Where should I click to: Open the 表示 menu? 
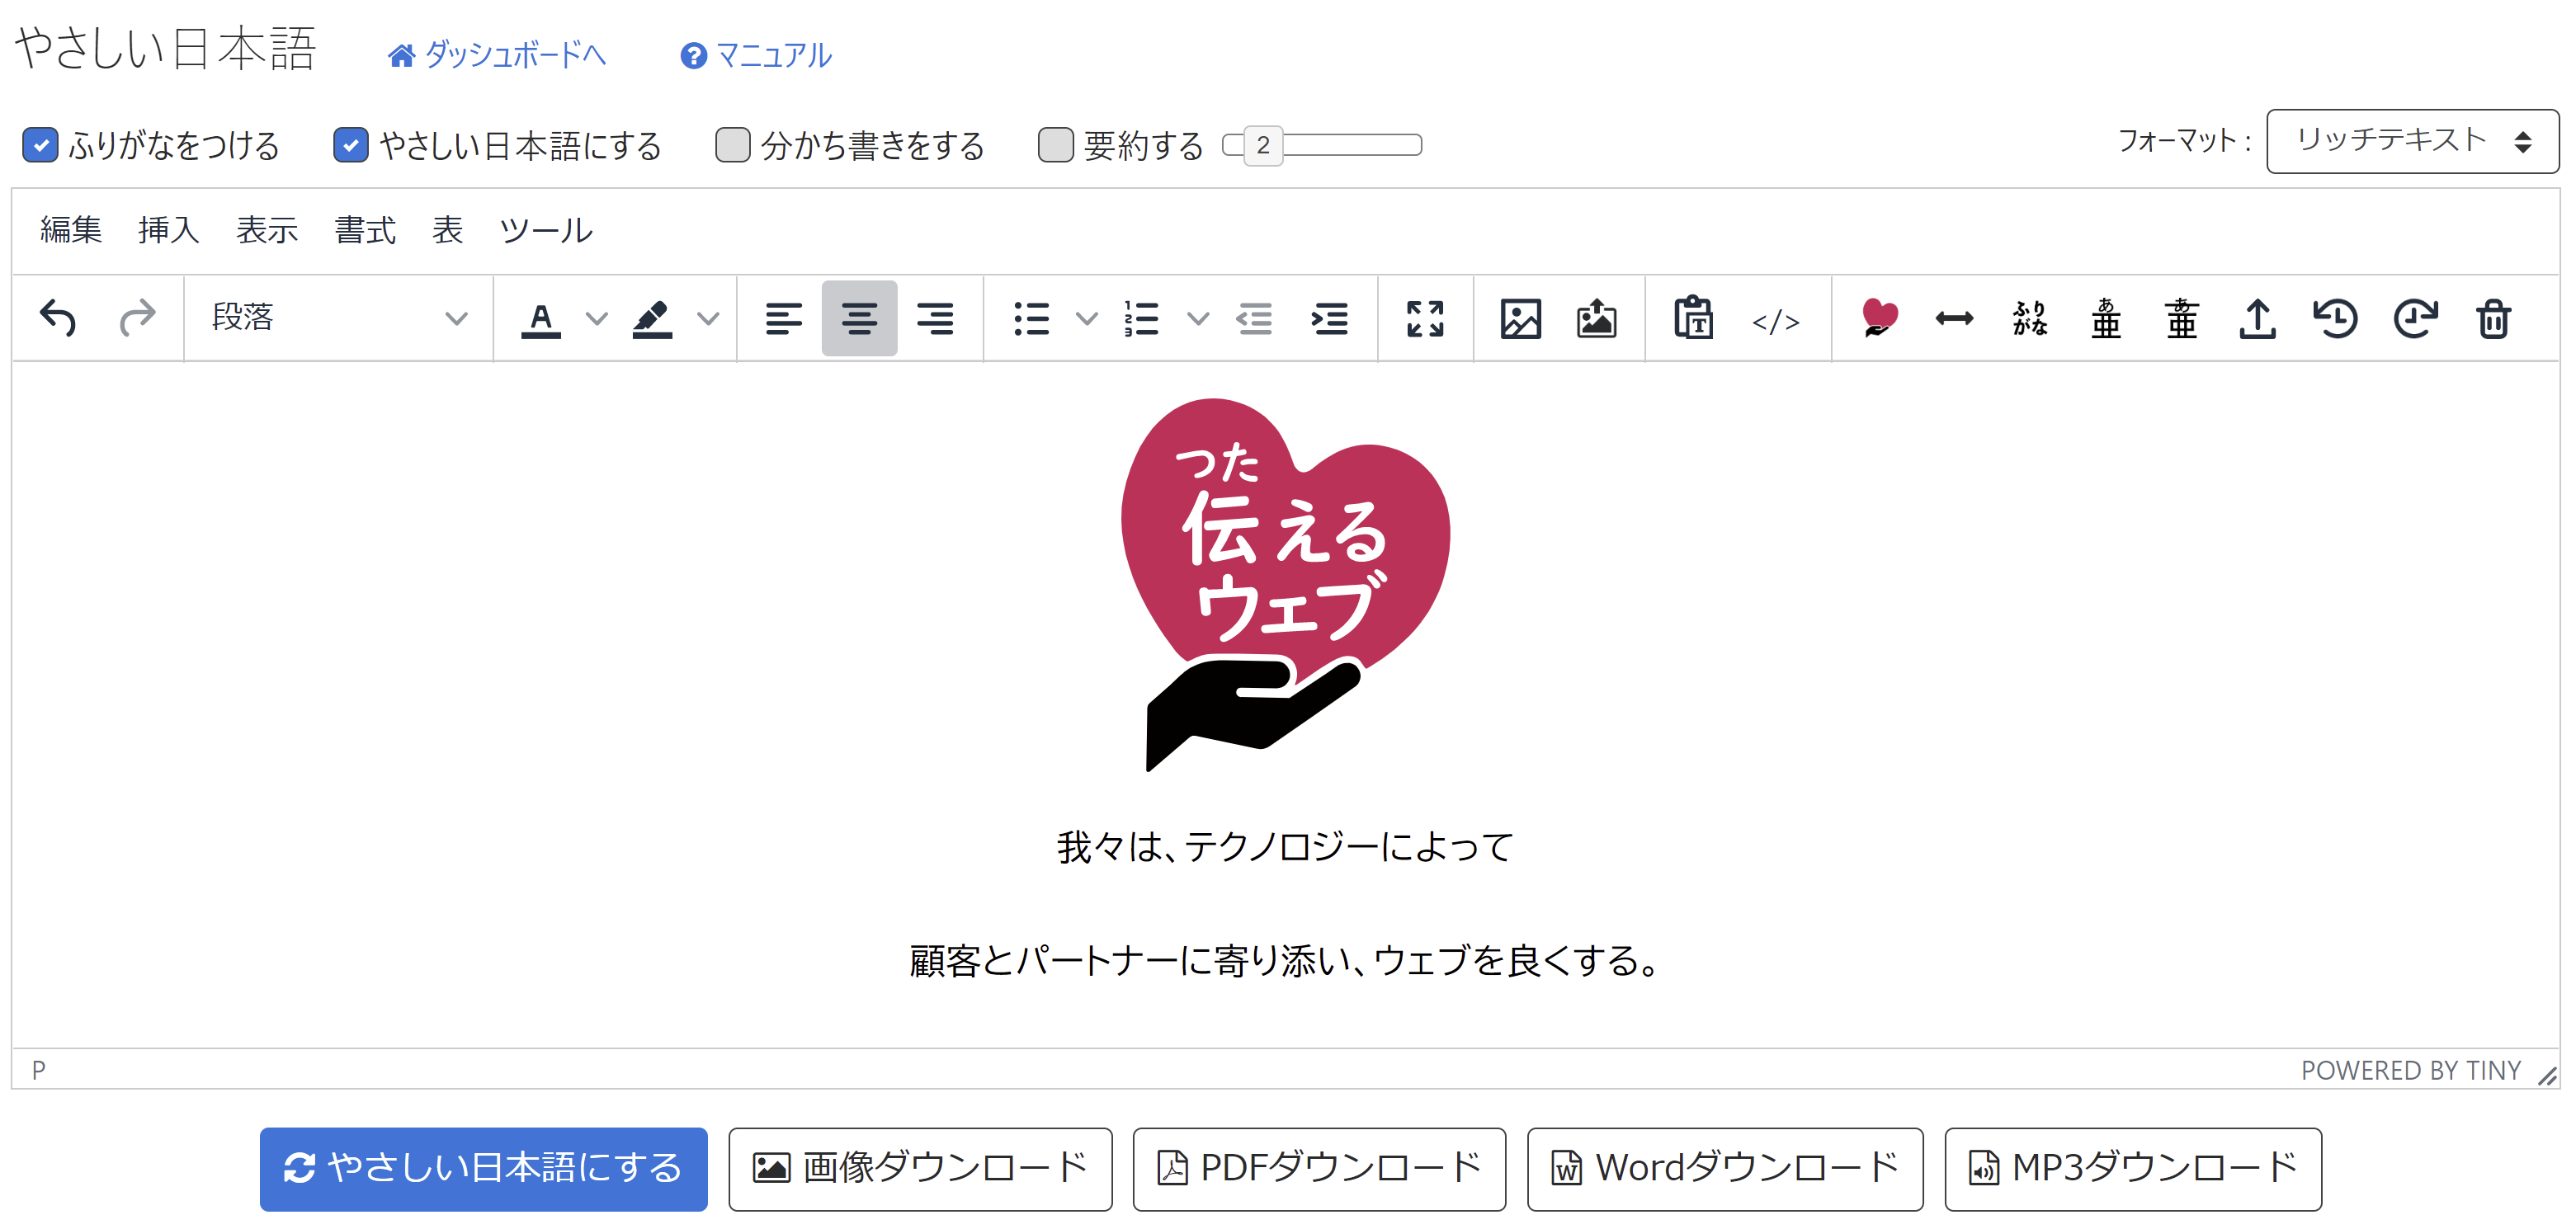267,230
